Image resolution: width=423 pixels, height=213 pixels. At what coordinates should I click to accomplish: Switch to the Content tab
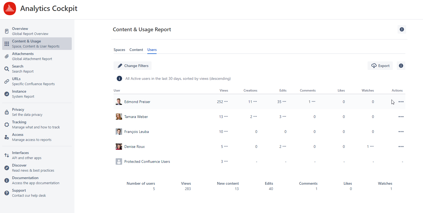click(x=136, y=50)
